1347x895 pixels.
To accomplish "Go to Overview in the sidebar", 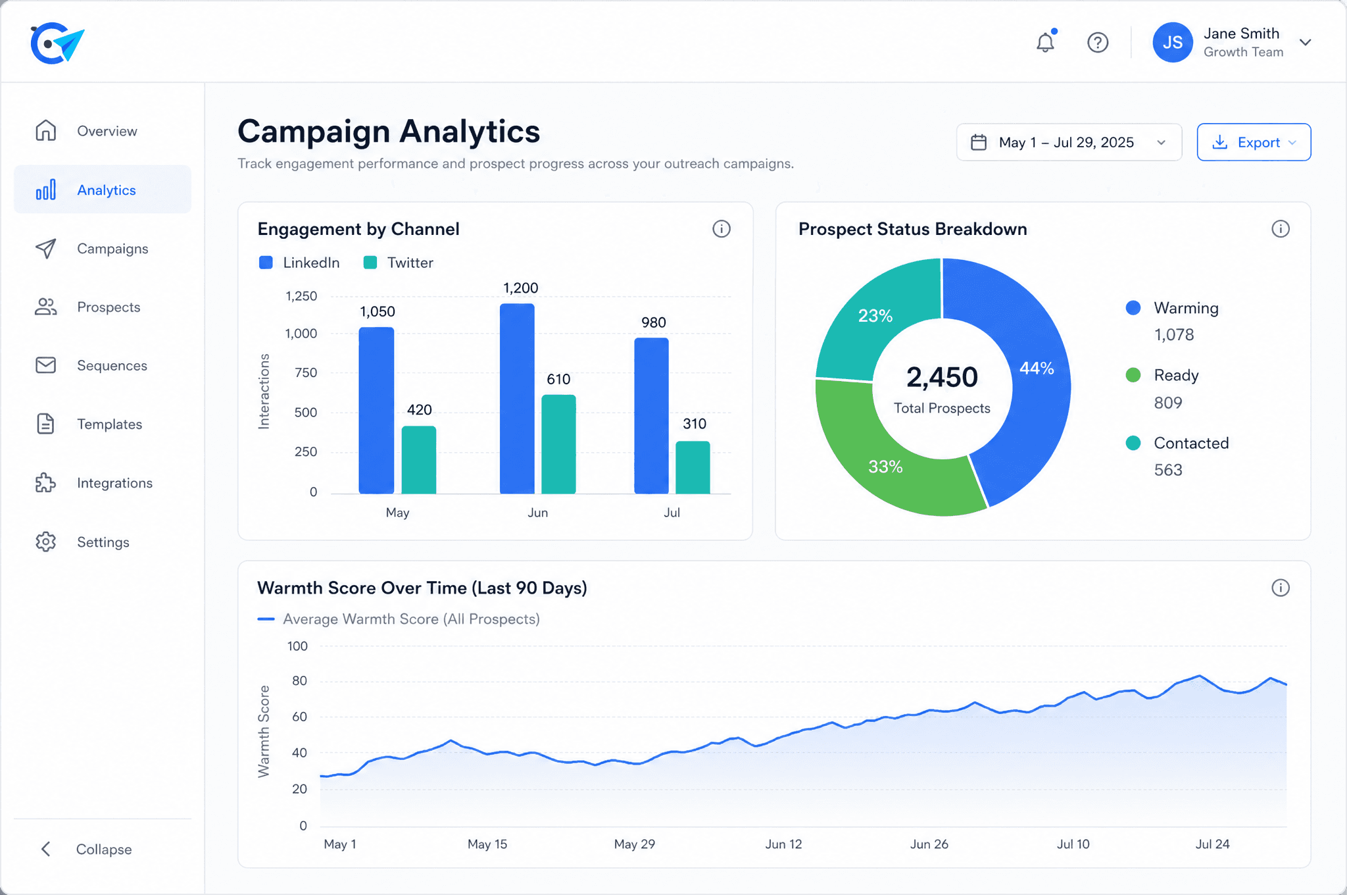I will pyautogui.click(x=103, y=130).
